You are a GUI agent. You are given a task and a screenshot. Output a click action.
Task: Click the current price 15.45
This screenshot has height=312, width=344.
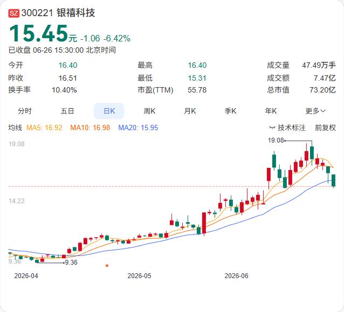pyautogui.click(x=38, y=33)
